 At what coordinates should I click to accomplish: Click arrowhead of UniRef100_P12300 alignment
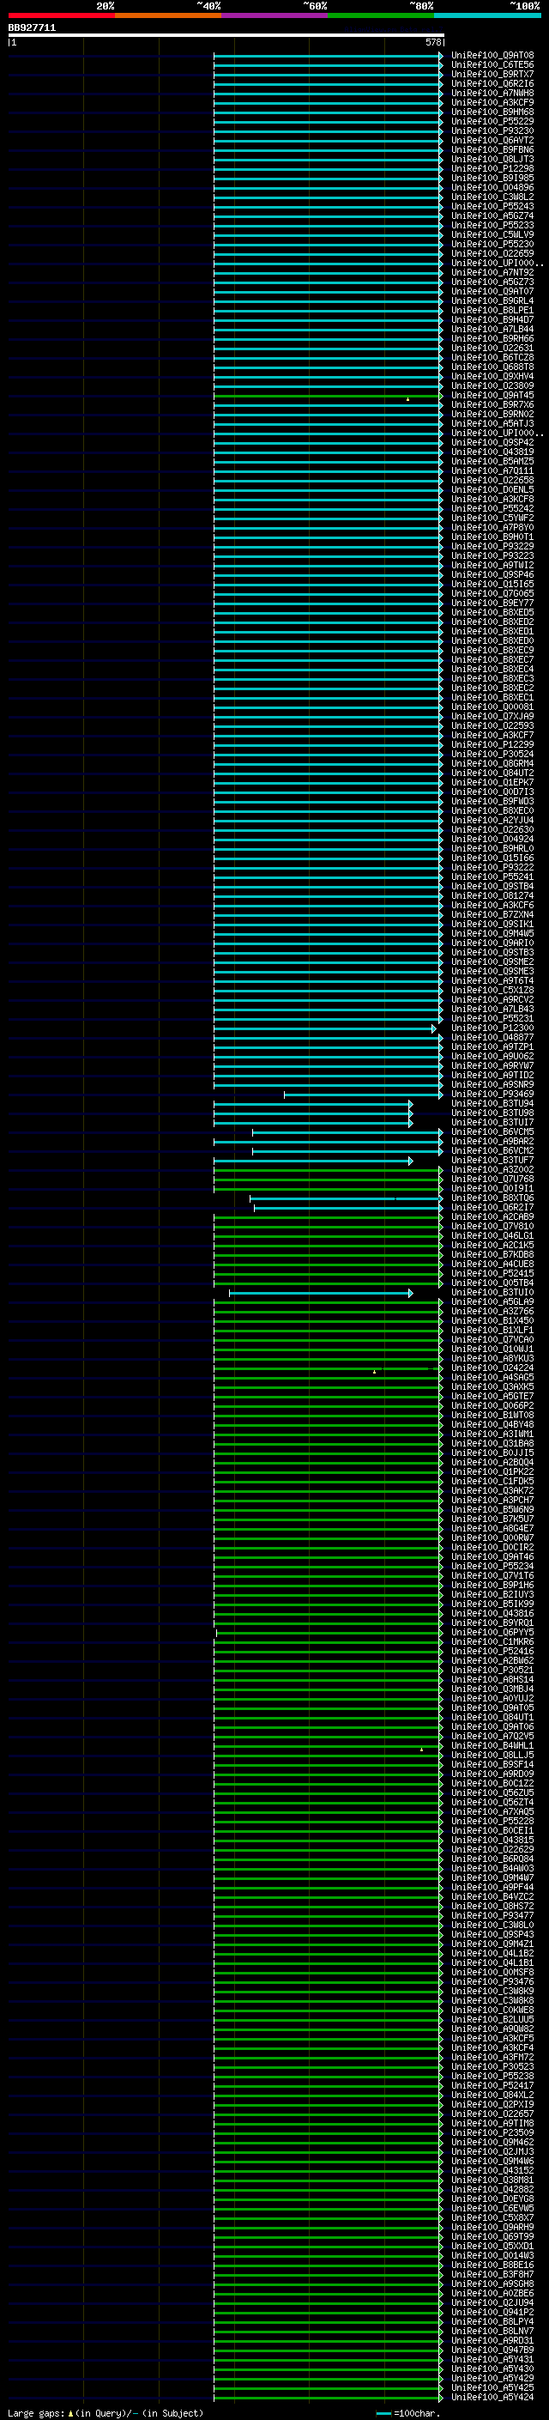tap(435, 1028)
